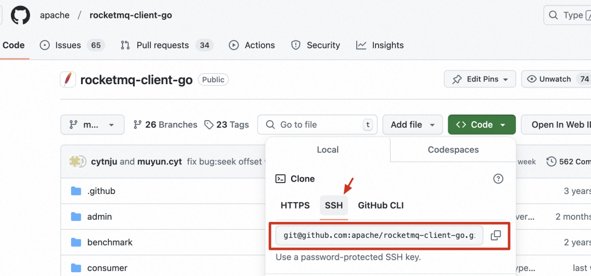Screen dimensions: 591x276
Task: Click the 23 Tags tag icon
Action: [x=209, y=125]
